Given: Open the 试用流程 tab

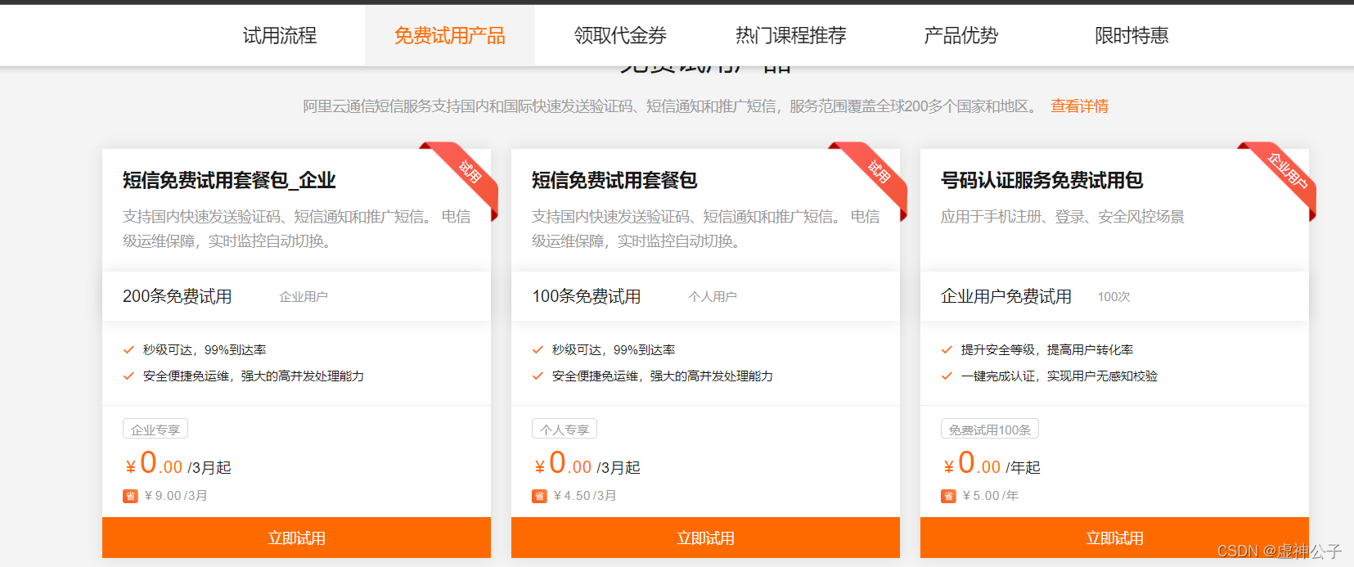Looking at the screenshot, I should coord(280,35).
